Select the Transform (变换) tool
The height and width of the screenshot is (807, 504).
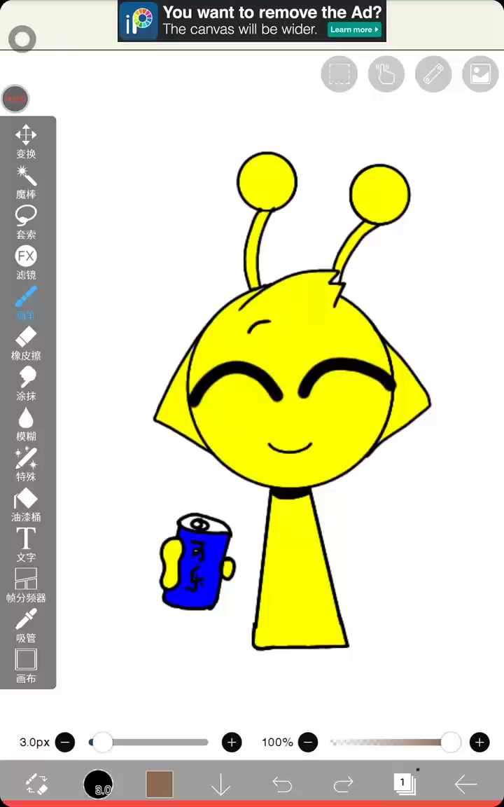26,141
